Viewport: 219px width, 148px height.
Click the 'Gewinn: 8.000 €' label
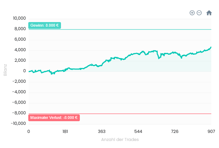coord(45,26)
